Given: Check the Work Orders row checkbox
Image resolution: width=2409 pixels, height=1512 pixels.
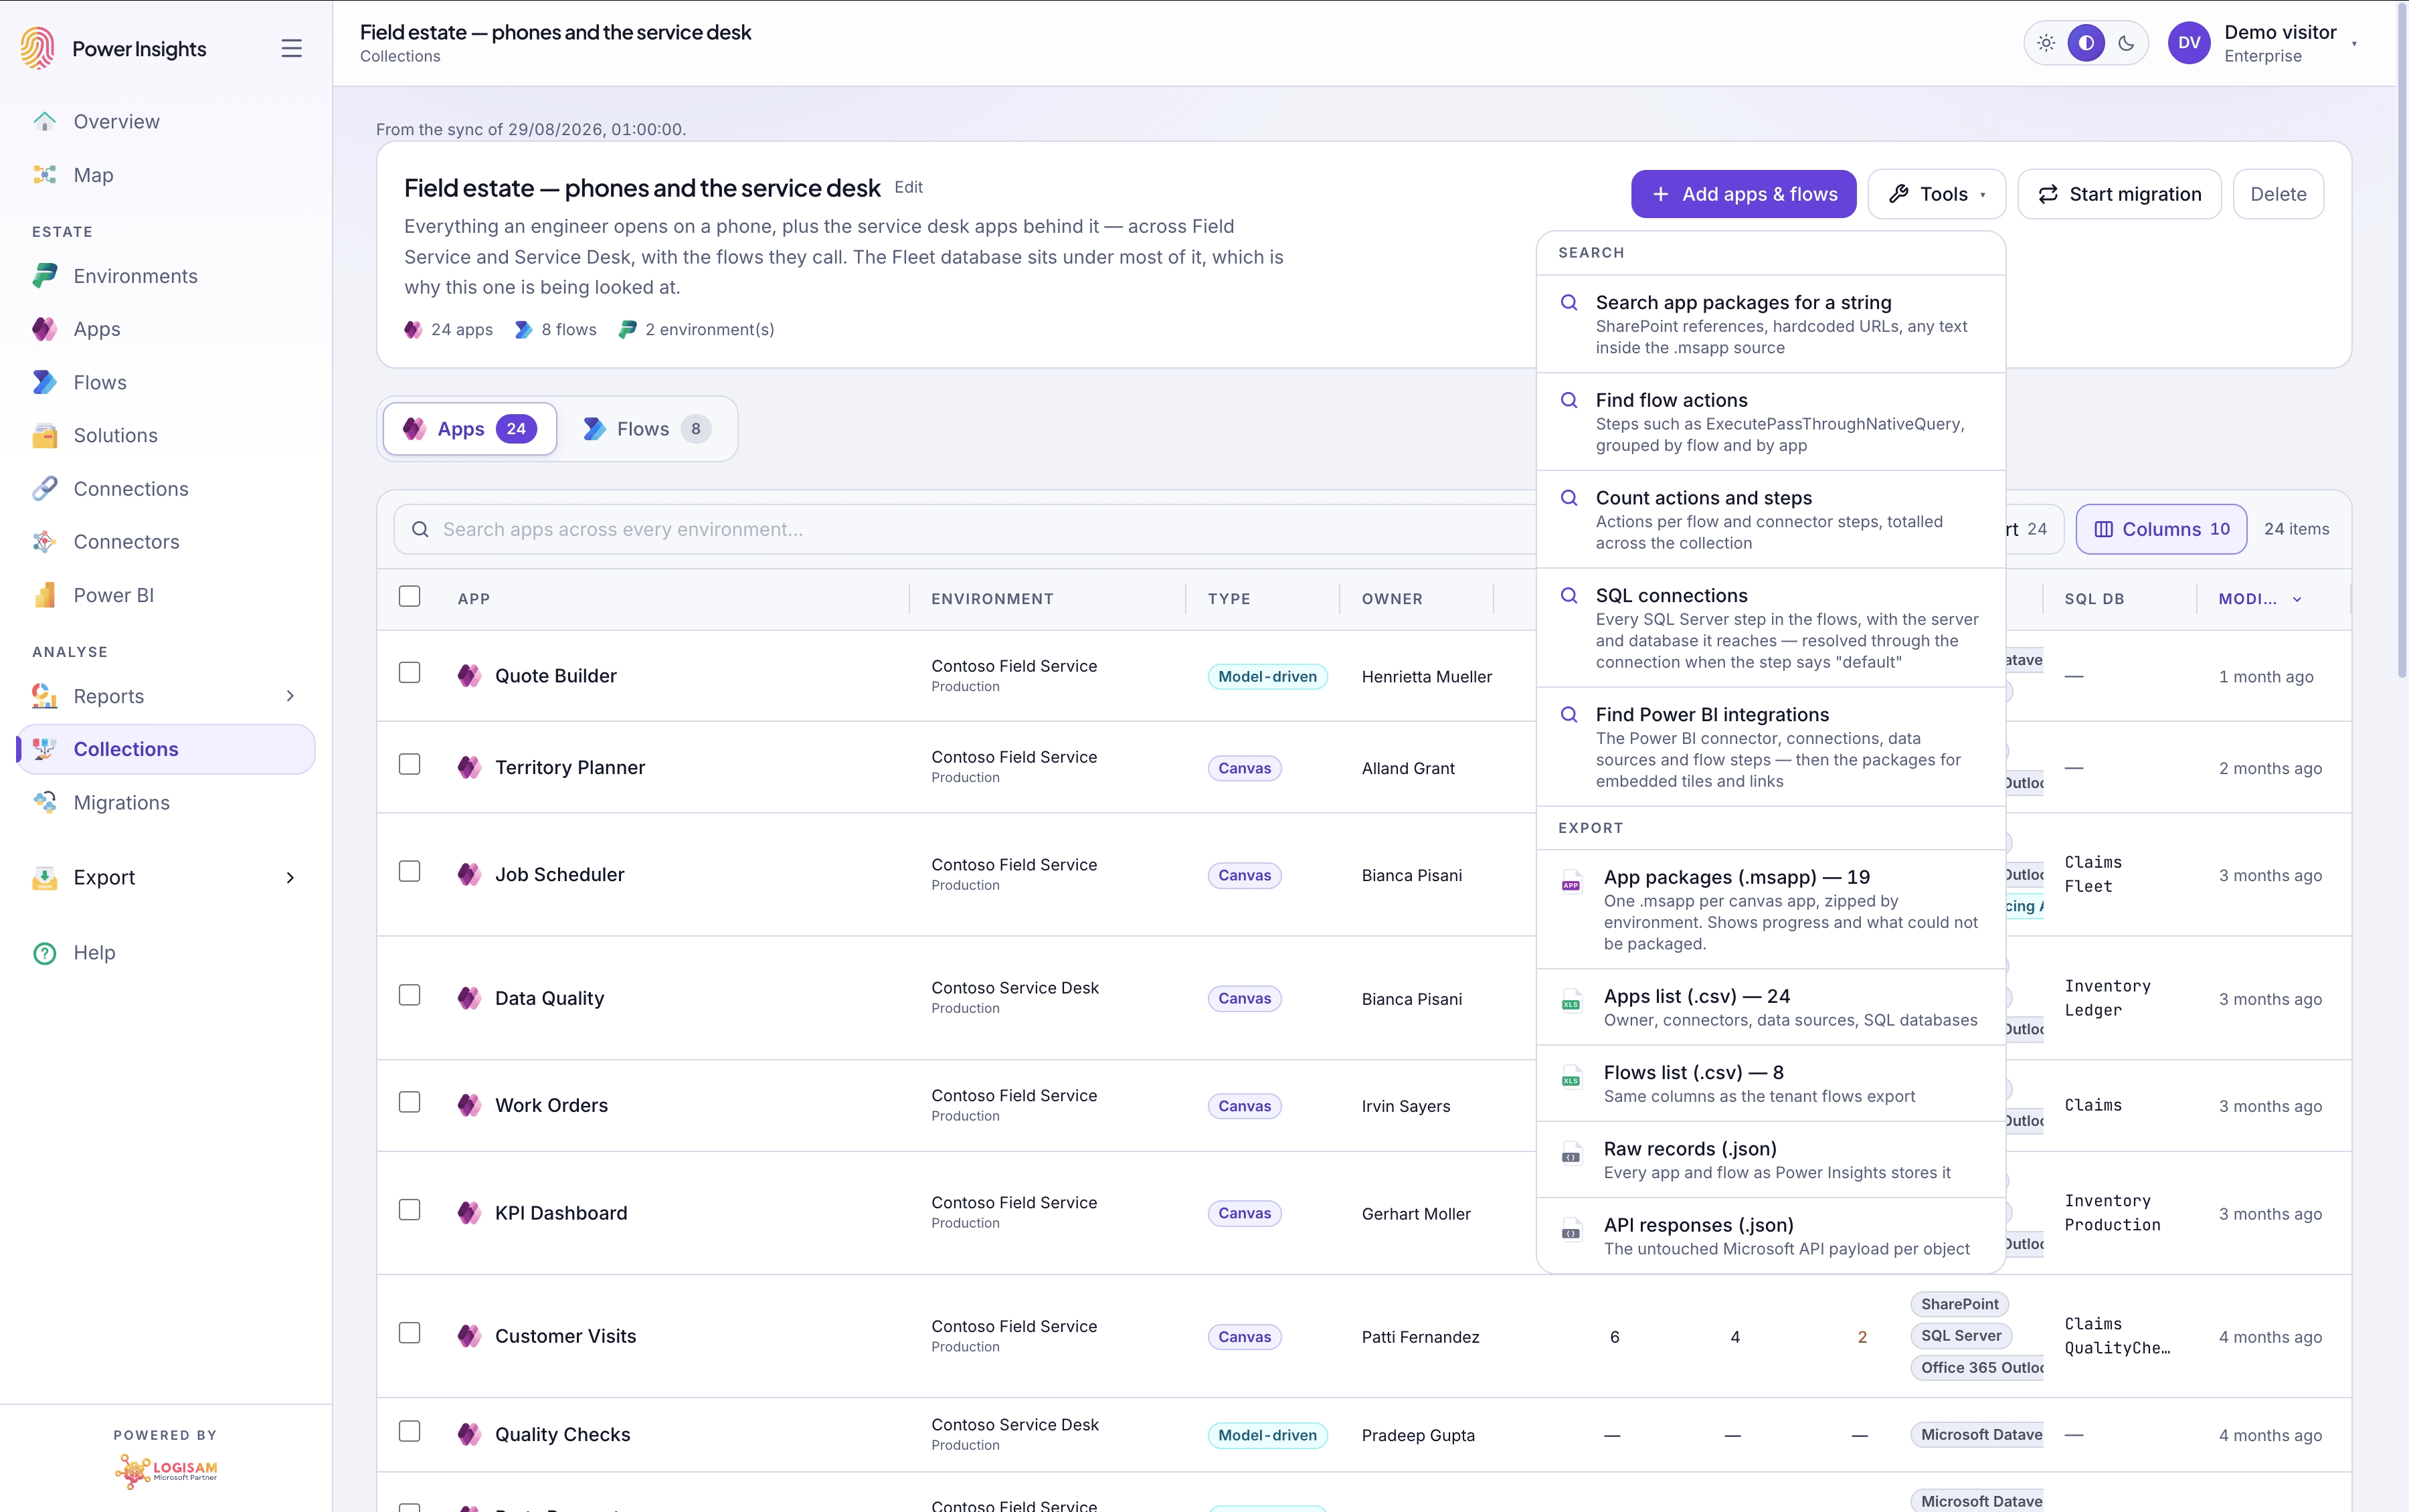Looking at the screenshot, I should pos(409,1103).
